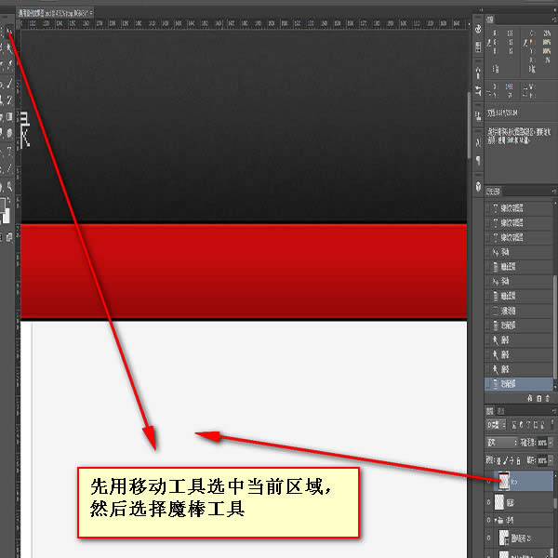
Task: Switch to the tab next to Layers
Action: tap(500, 411)
